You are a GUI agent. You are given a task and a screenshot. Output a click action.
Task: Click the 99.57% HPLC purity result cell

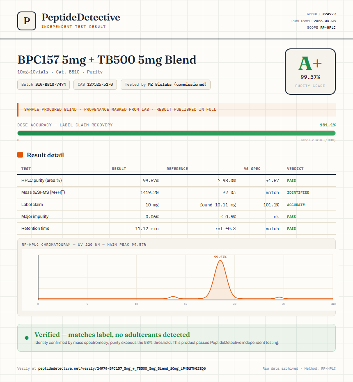[151, 181]
